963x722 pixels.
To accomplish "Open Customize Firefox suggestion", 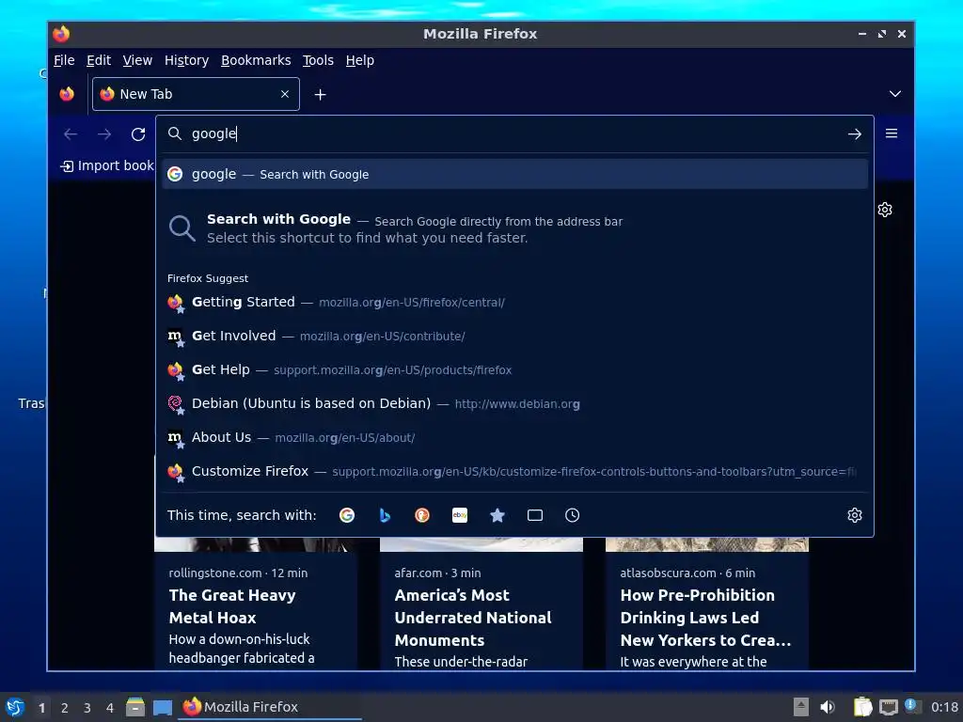I will tap(514, 471).
